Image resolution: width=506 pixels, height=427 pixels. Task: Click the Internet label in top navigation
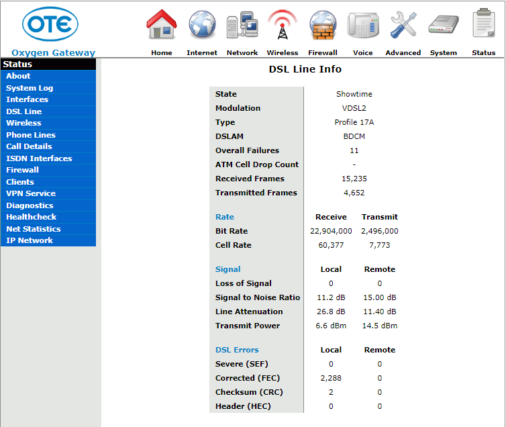(202, 52)
